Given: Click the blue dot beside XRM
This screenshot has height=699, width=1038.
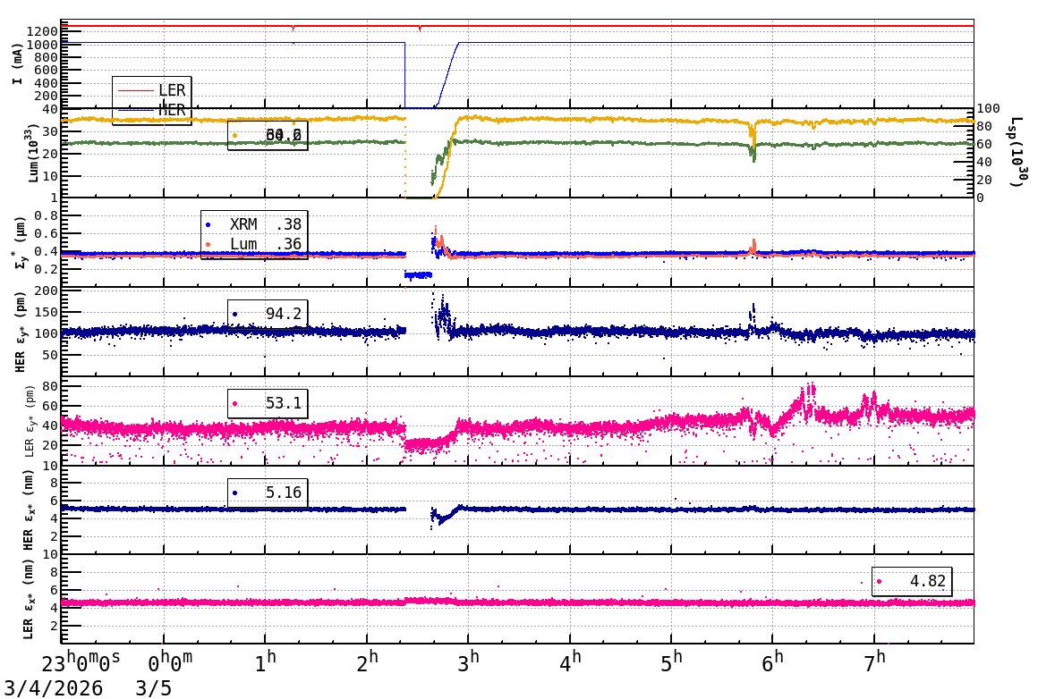Looking at the screenshot, I should [x=208, y=225].
